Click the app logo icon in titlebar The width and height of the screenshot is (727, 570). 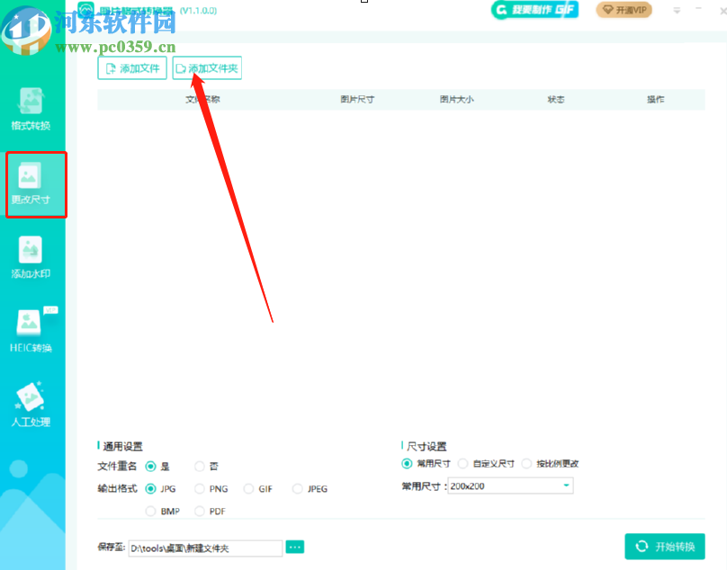pos(84,10)
